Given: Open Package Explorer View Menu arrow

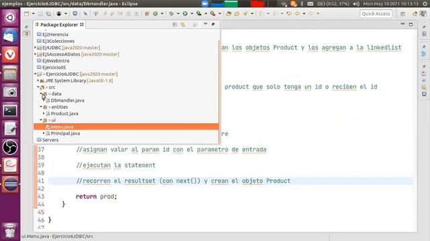Looking at the screenshot, I should pos(206,24).
